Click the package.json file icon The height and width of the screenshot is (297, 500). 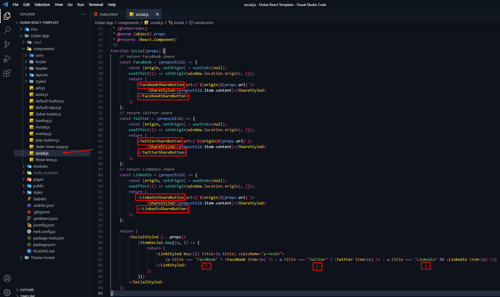point(29,244)
